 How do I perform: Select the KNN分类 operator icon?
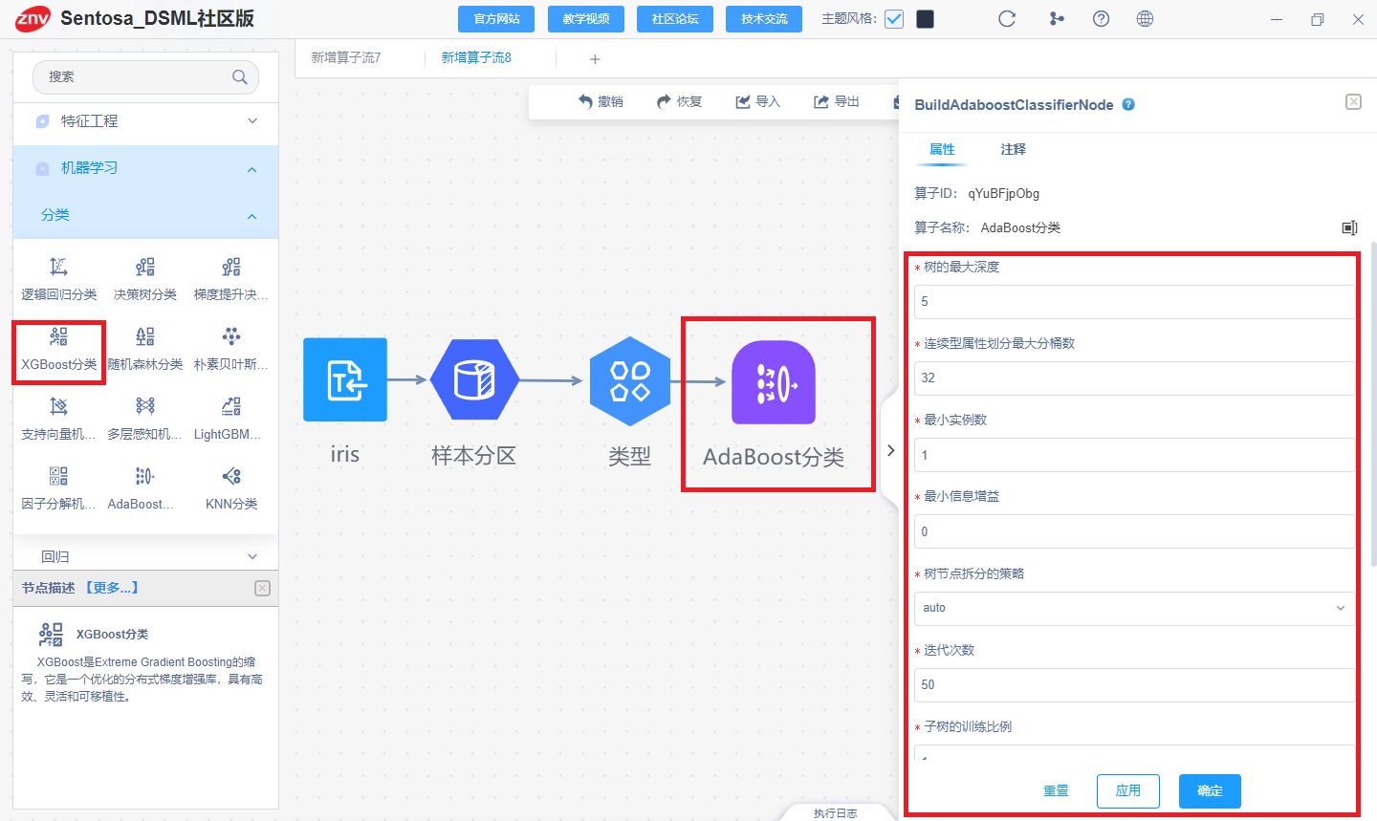[231, 476]
